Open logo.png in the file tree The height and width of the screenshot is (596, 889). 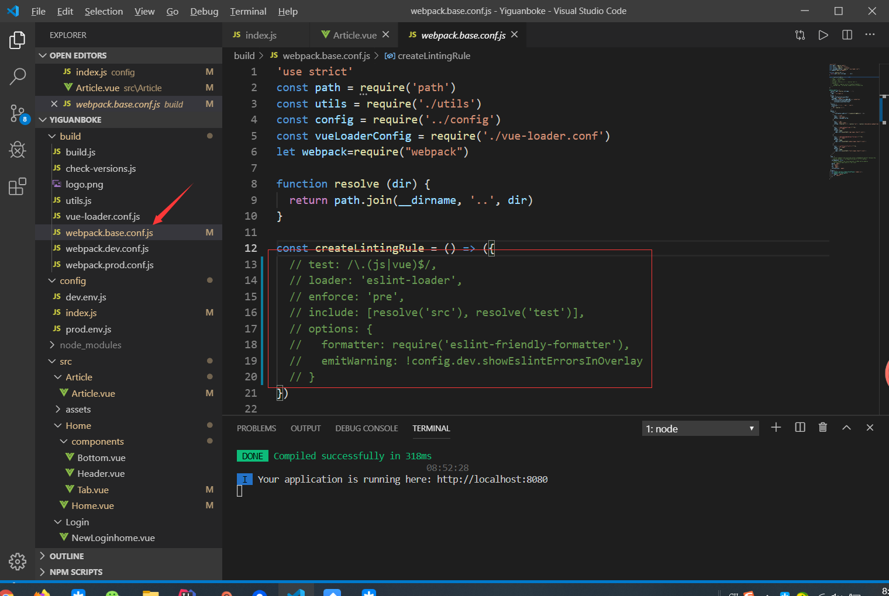click(129, 184)
